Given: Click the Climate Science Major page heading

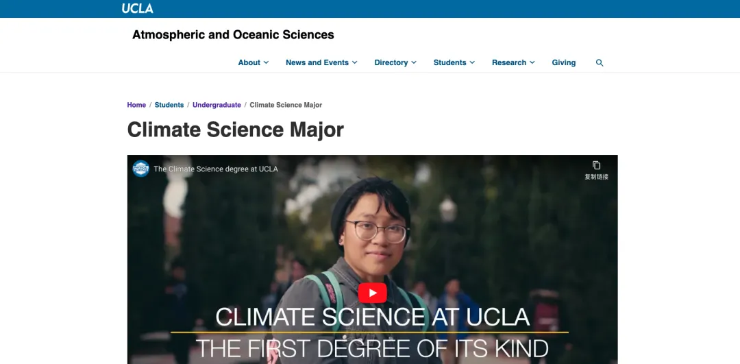Looking at the screenshot, I should coord(236,130).
